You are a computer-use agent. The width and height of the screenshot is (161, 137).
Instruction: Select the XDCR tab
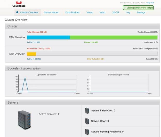pyautogui.click(x=116, y=13)
